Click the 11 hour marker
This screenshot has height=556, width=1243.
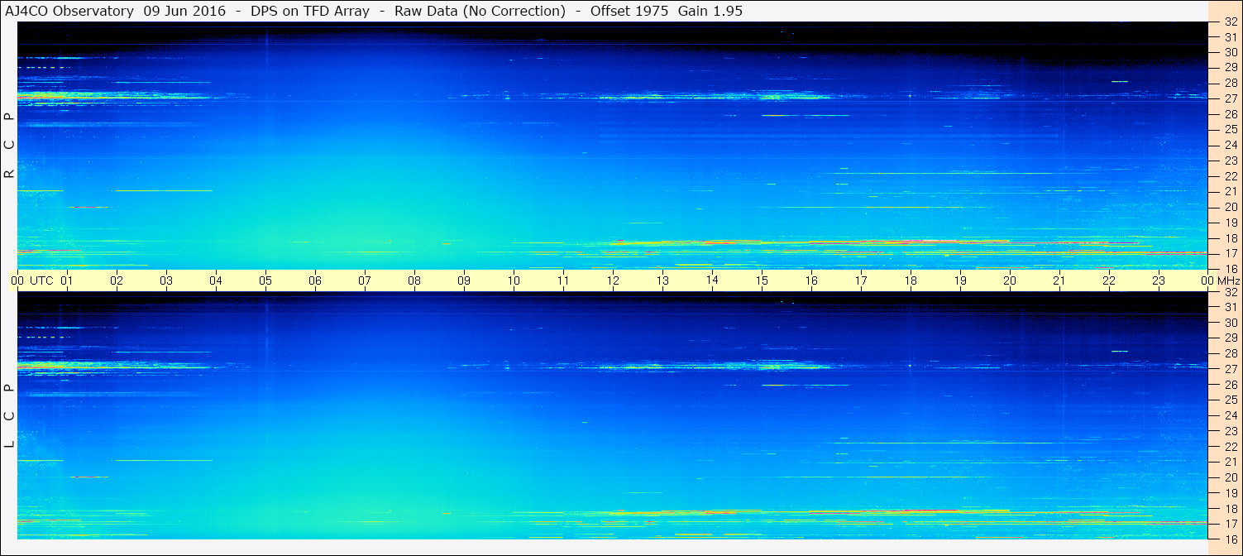click(563, 280)
